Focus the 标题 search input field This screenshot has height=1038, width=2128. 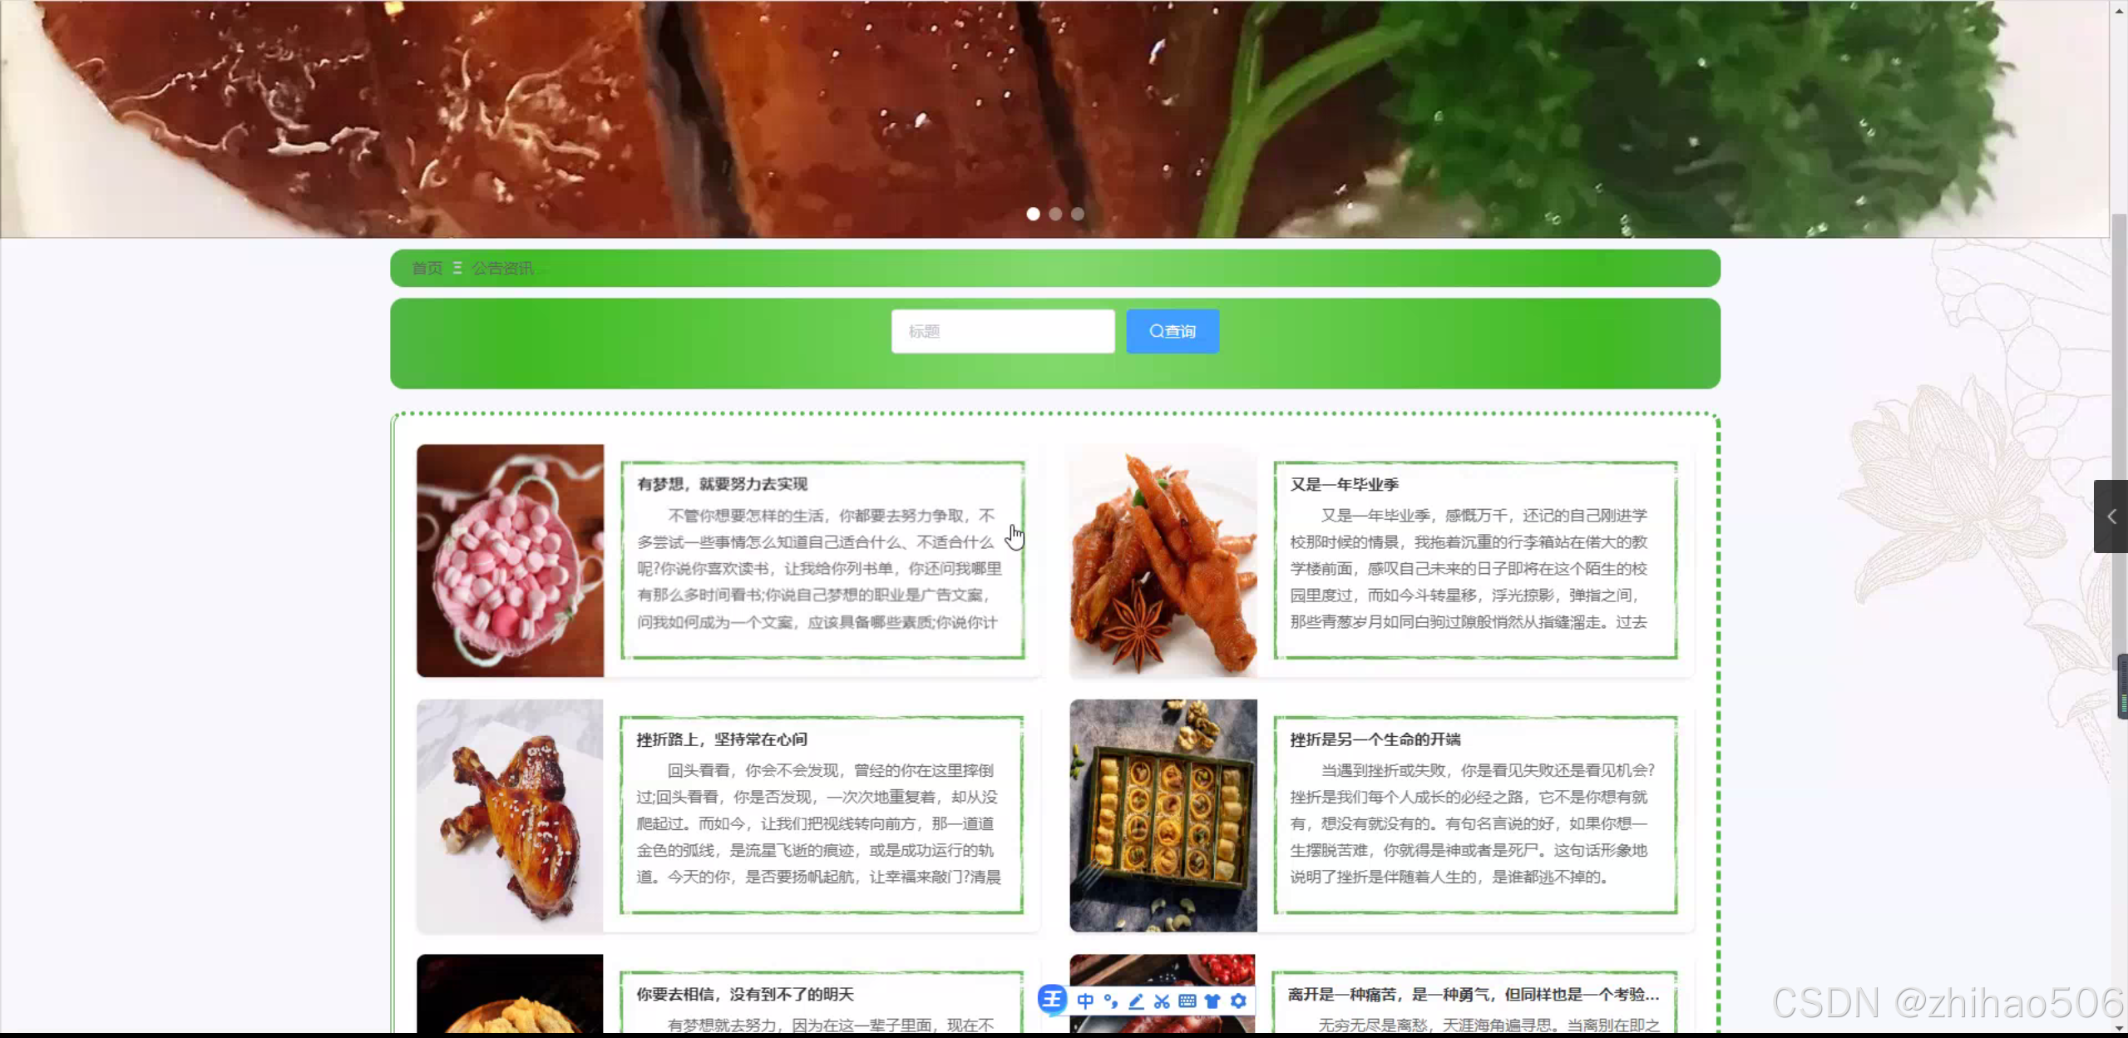tap(1003, 331)
